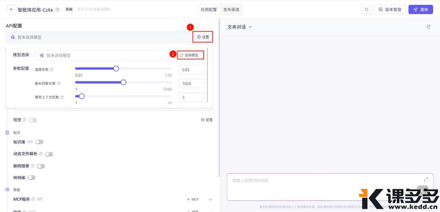Image resolution: width=440 pixels, height=212 pixels.
Task: Click the collapse panel icon beside 版本管理
Action: click(x=366, y=9)
